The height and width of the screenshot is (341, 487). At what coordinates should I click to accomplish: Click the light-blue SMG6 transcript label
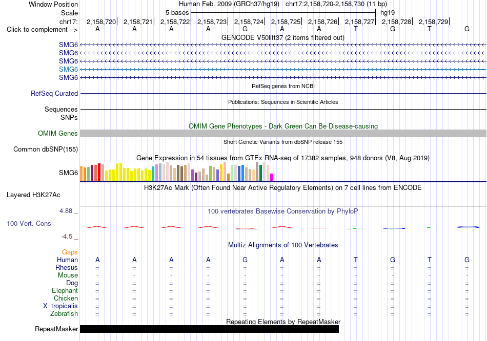68,69
